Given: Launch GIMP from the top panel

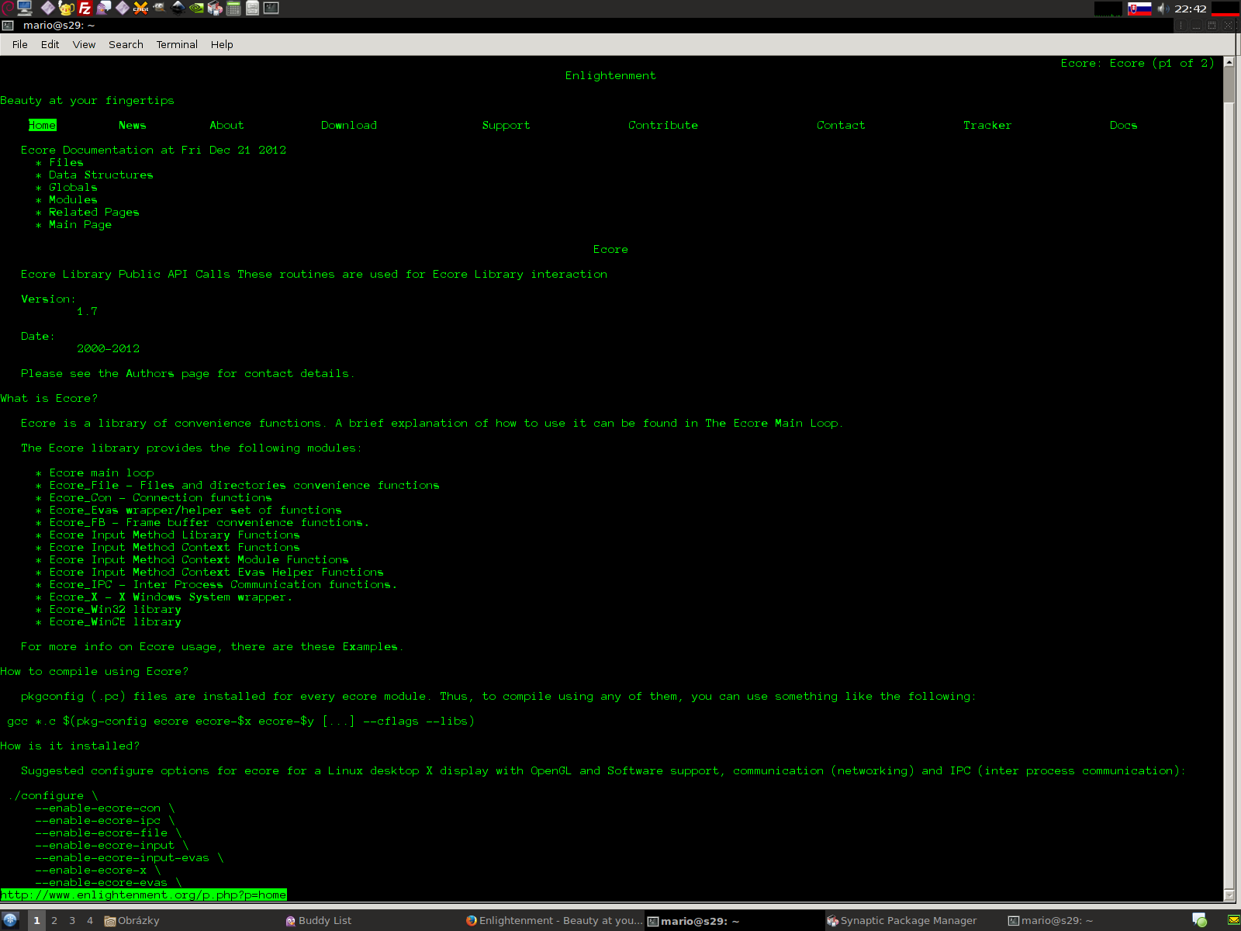Looking at the screenshot, I should click(159, 9).
